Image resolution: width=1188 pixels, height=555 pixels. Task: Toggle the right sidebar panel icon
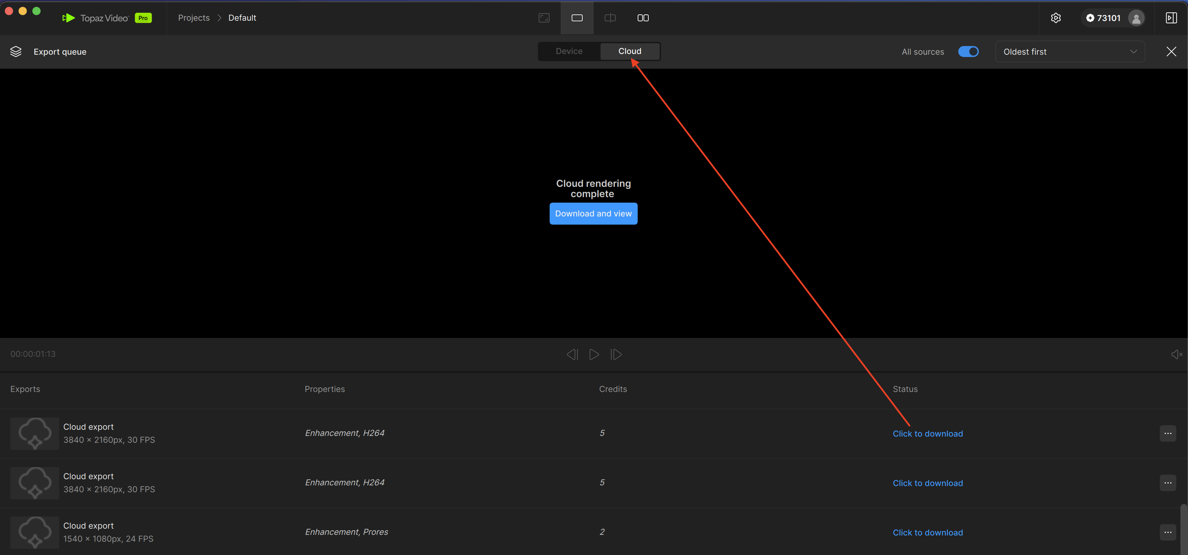[1171, 18]
